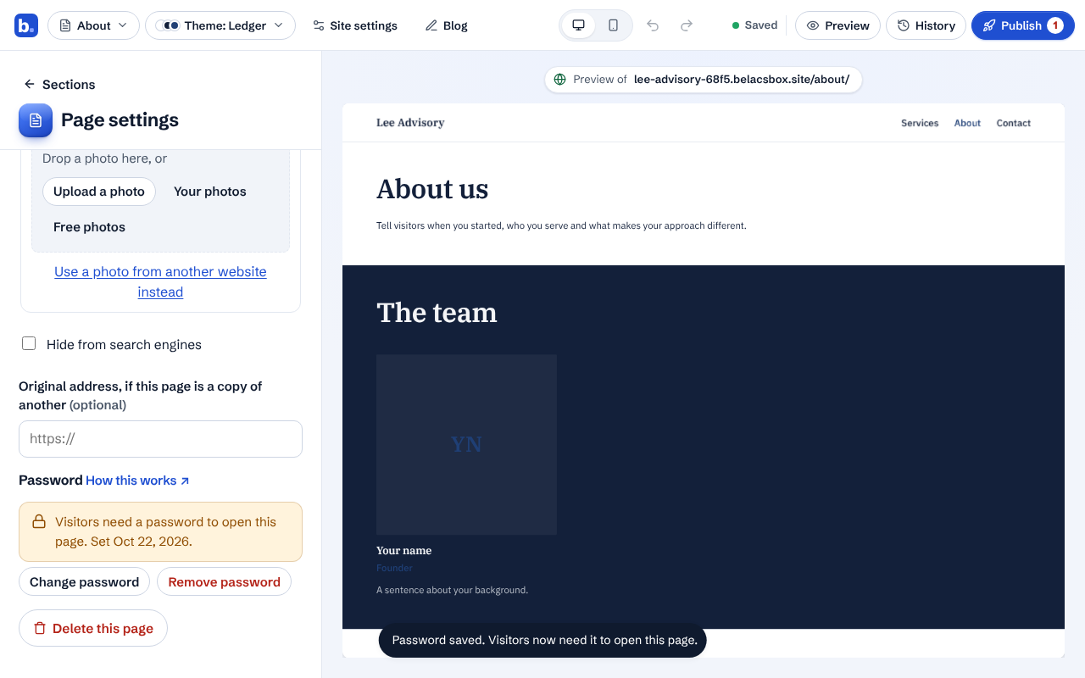Click the pending changes badge on Publish

[1055, 25]
